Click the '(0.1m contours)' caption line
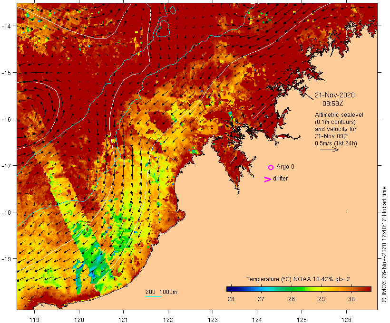Image resolution: width=390 pixels, height=323 pixels. pyautogui.click(x=335, y=122)
